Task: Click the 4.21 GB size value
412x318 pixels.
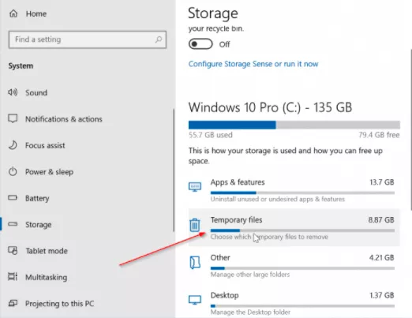Action: point(381,257)
